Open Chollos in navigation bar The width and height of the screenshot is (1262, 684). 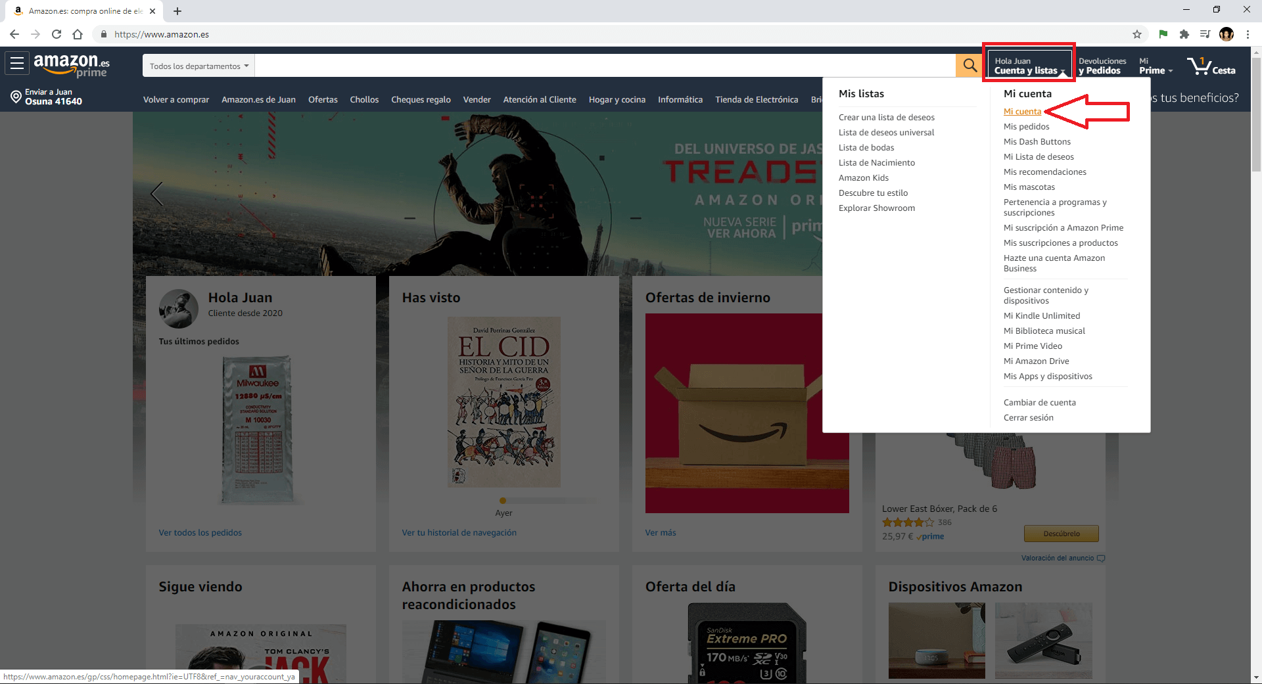[x=364, y=100]
